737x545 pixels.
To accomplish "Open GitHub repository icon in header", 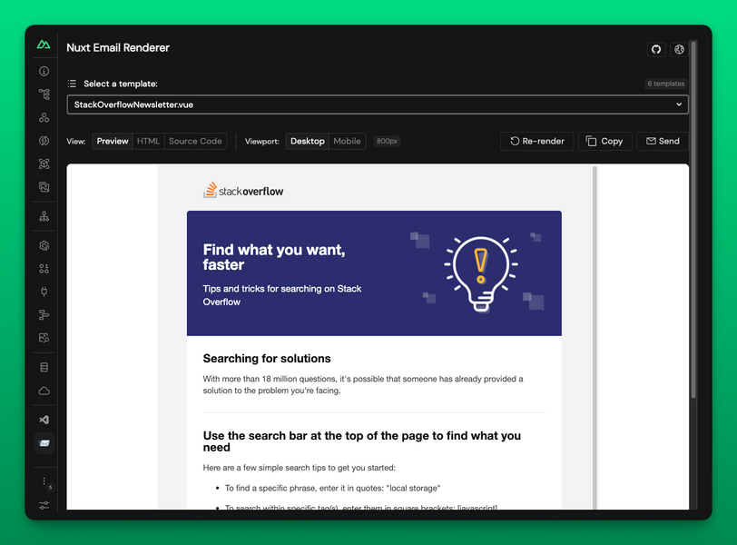I will point(656,50).
